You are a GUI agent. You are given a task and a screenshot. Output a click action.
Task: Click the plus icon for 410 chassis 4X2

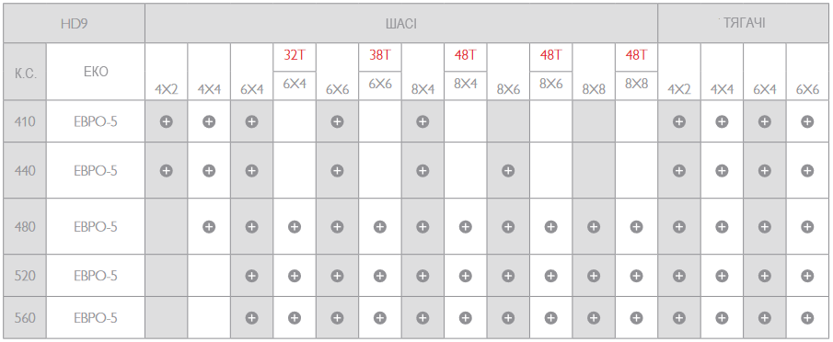[x=167, y=121]
